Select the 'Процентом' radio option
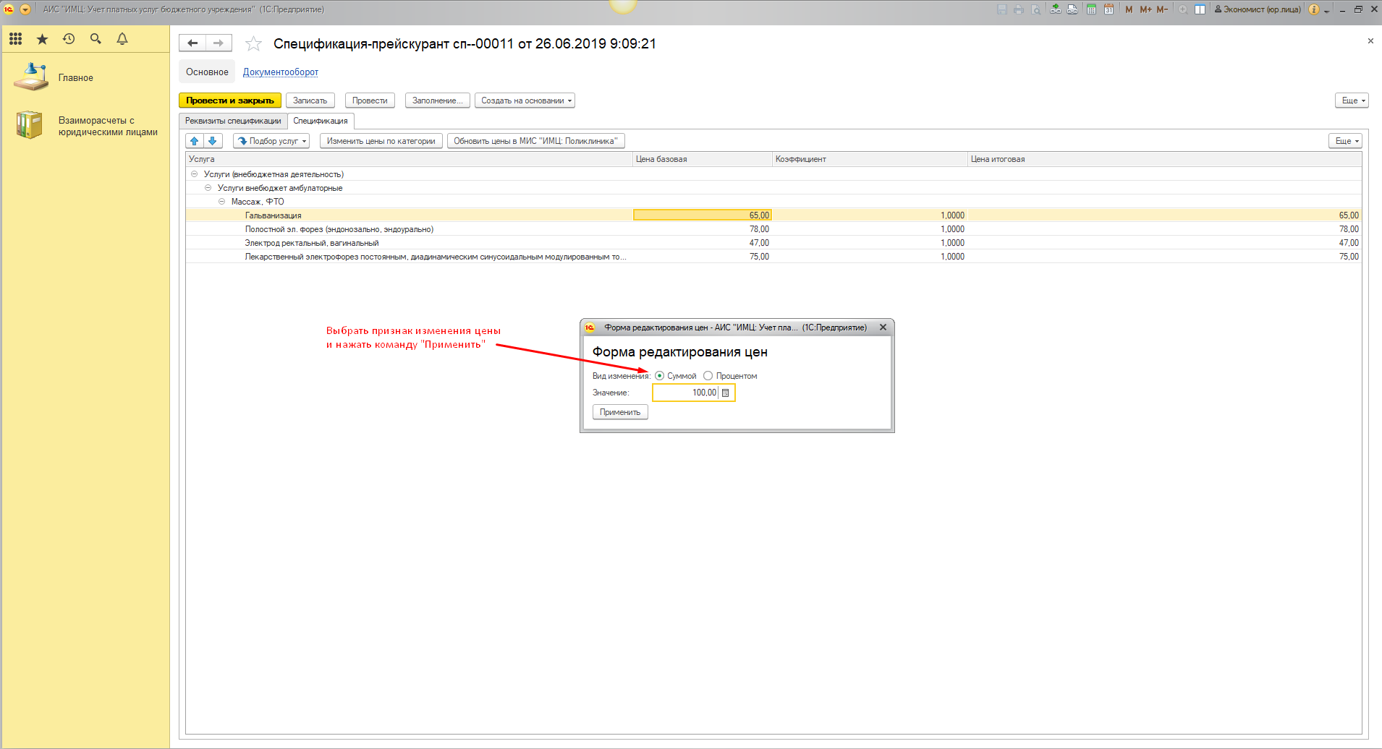 (708, 376)
